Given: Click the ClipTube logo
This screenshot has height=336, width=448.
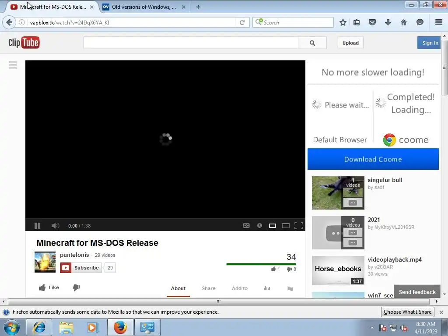Looking at the screenshot, I should tap(24, 43).
